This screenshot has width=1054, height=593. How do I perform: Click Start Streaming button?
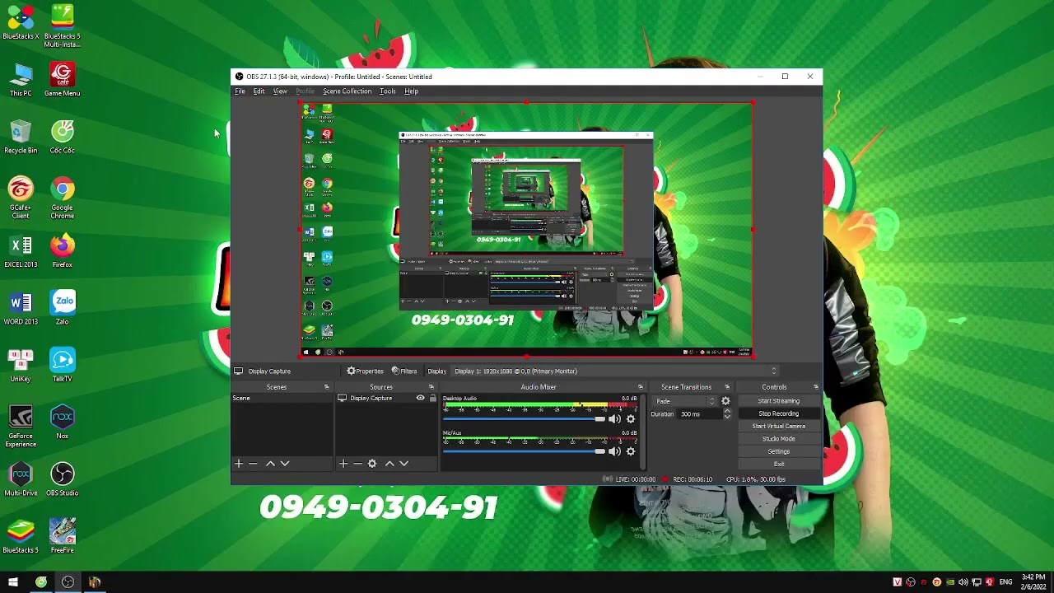pos(778,401)
